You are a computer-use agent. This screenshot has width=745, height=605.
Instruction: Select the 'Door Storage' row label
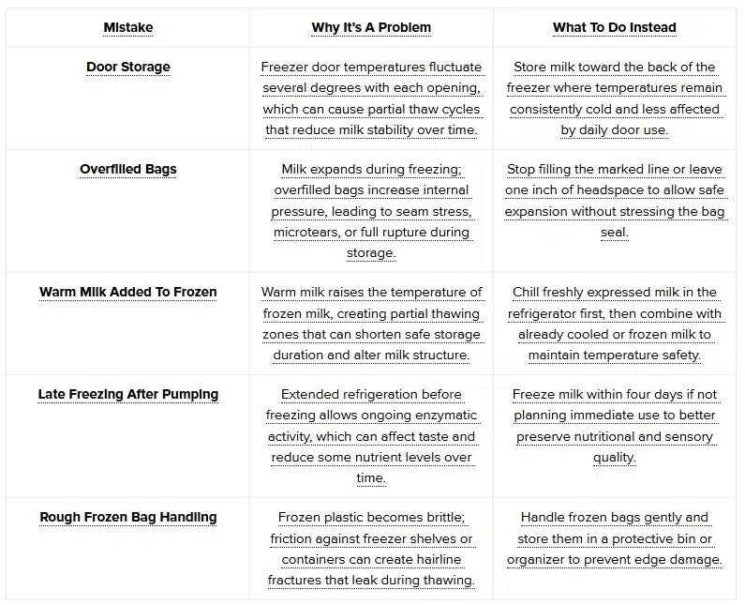pyautogui.click(x=127, y=67)
